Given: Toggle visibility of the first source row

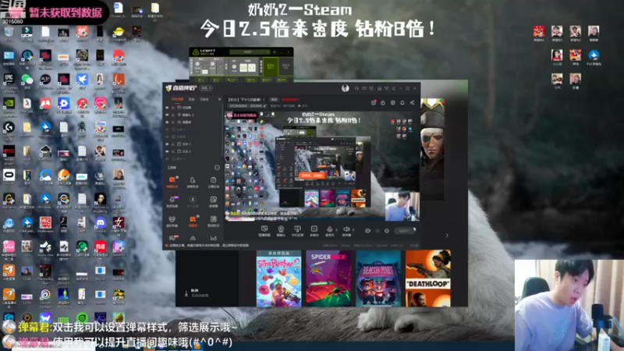Looking at the screenshot, I should (167, 108).
